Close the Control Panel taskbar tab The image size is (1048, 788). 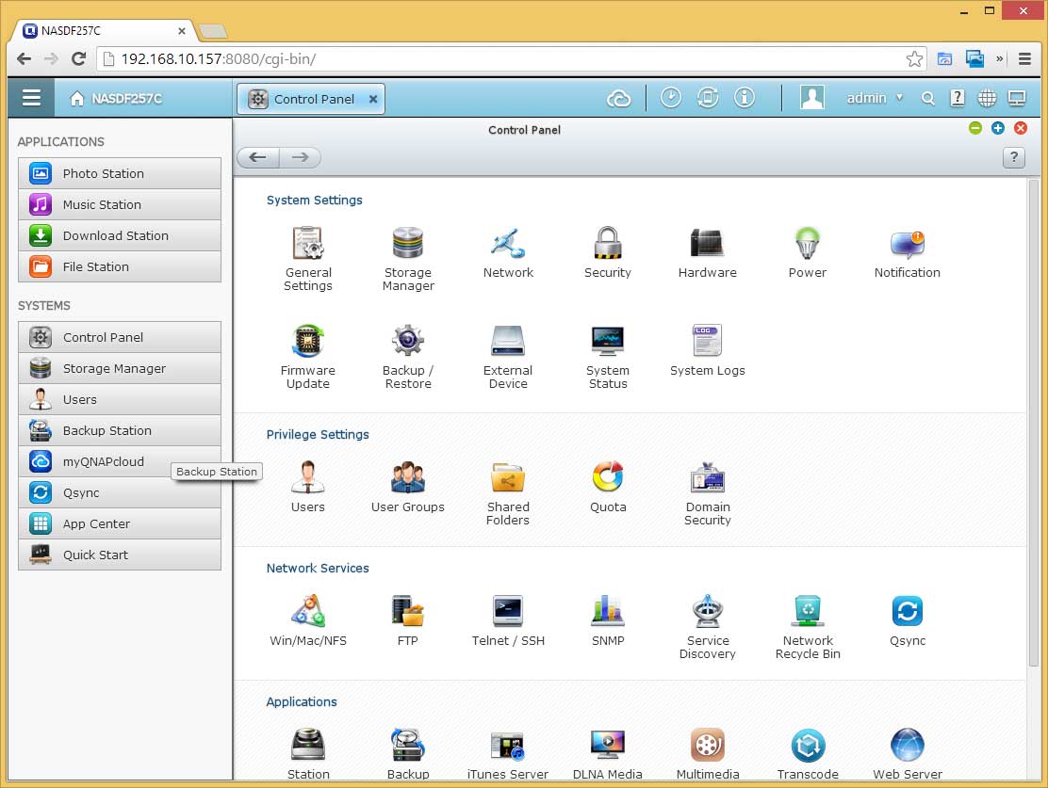373,99
